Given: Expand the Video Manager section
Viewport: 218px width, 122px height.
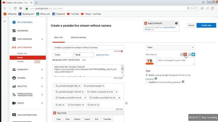Looking at the screenshot, I should (42, 39).
